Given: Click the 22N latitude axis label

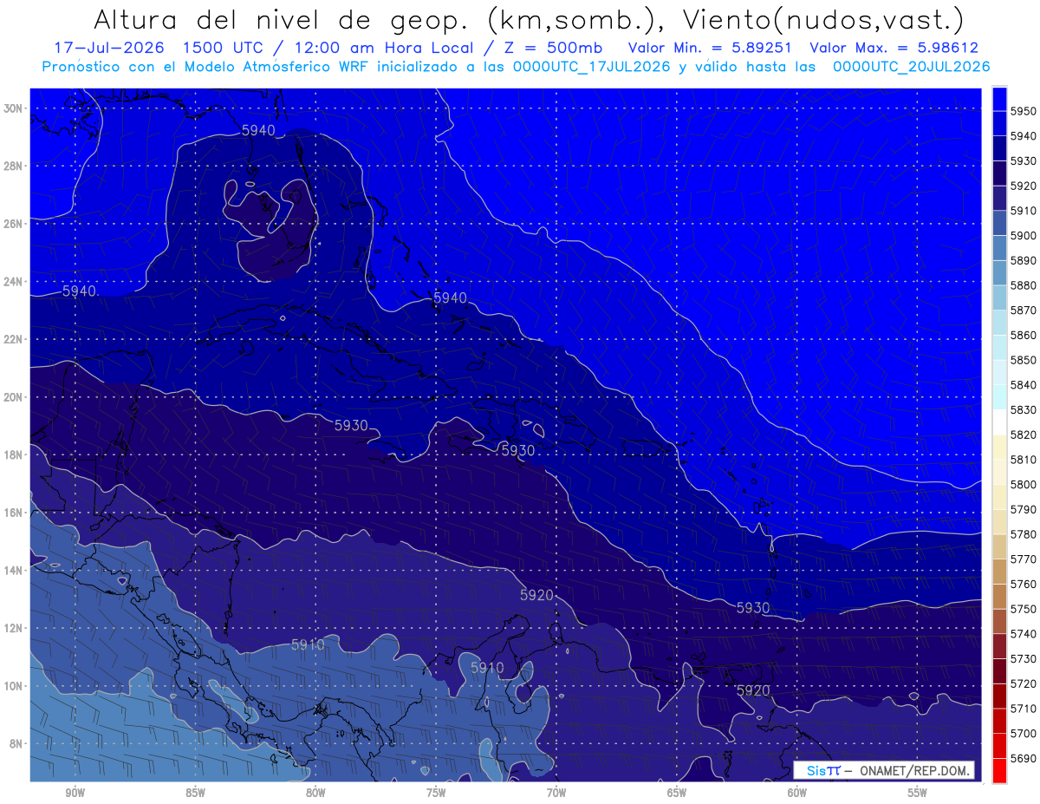Looking at the screenshot, I should coord(13,339).
